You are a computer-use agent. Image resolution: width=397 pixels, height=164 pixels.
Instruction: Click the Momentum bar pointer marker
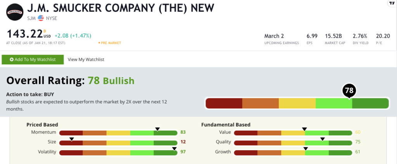(x=157, y=129)
